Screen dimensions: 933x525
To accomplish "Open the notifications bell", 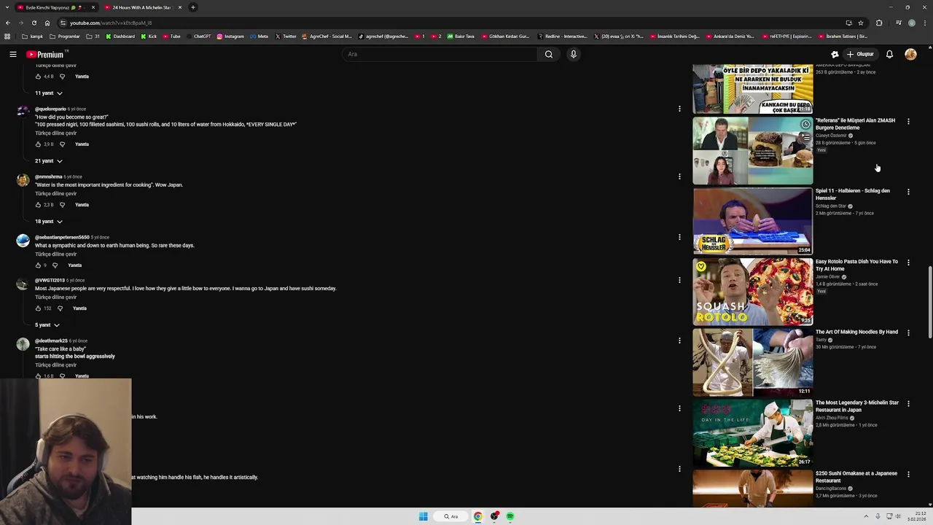I will click(889, 54).
